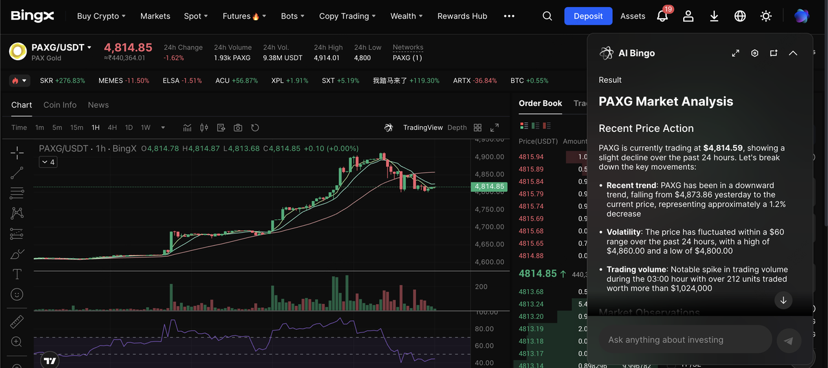Open the Markets menu item
The image size is (828, 368).
(x=155, y=16)
